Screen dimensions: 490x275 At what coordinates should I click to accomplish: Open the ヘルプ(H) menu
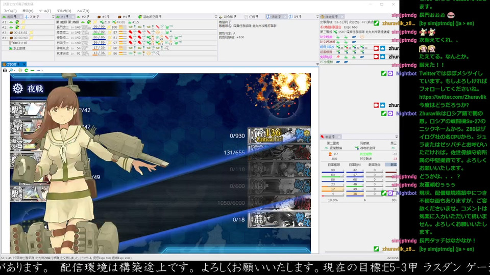coord(83,11)
